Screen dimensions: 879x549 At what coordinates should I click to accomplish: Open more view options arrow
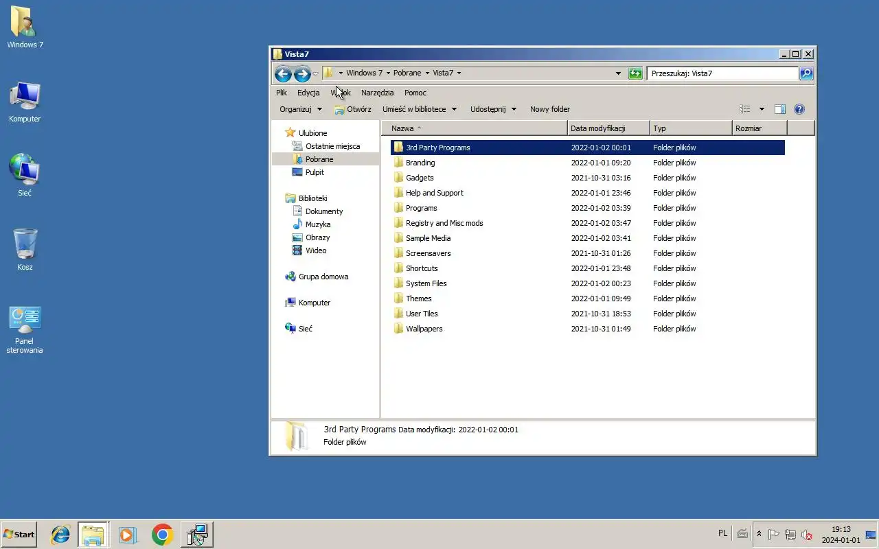pos(762,109)
